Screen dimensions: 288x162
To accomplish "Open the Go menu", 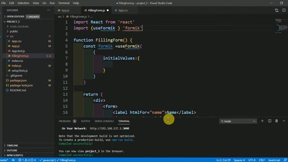I will pyautogui.click(x=44, y=3).
